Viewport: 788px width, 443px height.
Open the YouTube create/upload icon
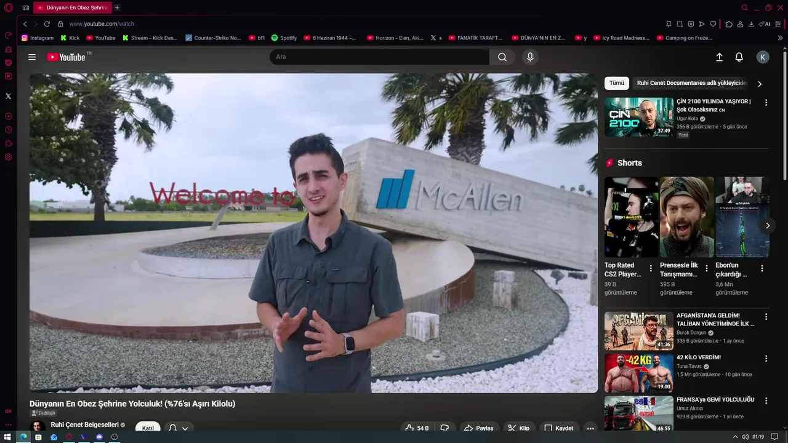719,57
